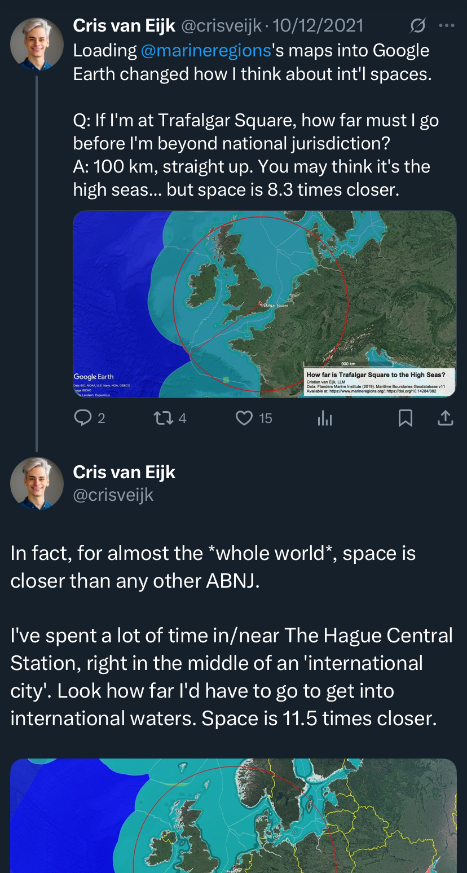Open the three-dot more options menu
467x873 pixels.
tap(446, 26)
